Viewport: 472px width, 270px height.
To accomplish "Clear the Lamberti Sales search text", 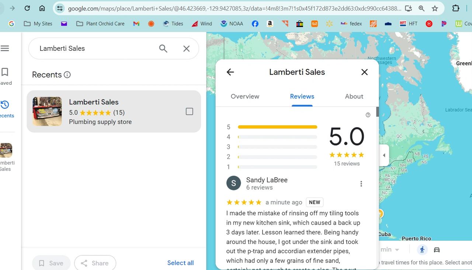I will 187,48.
